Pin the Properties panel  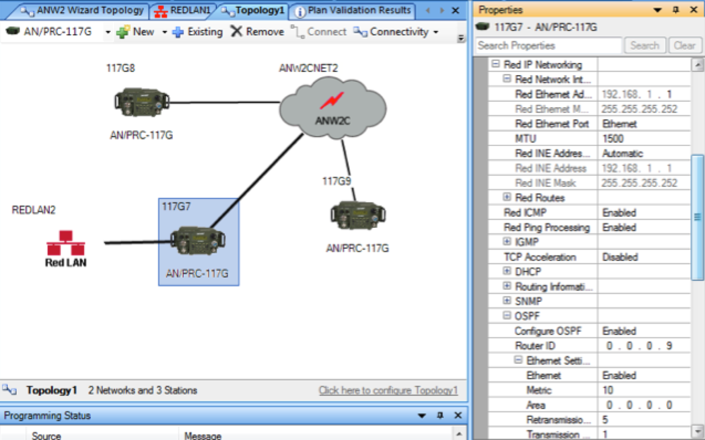point(676,10)
